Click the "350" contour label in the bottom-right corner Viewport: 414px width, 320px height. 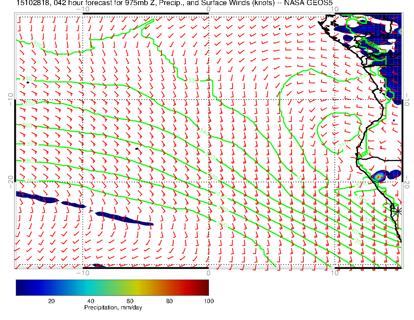pos(360,241)
